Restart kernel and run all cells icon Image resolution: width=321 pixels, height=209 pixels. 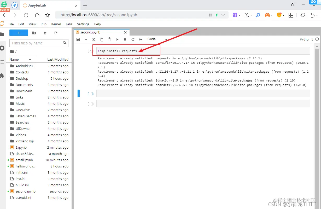[x=141, y=39]
